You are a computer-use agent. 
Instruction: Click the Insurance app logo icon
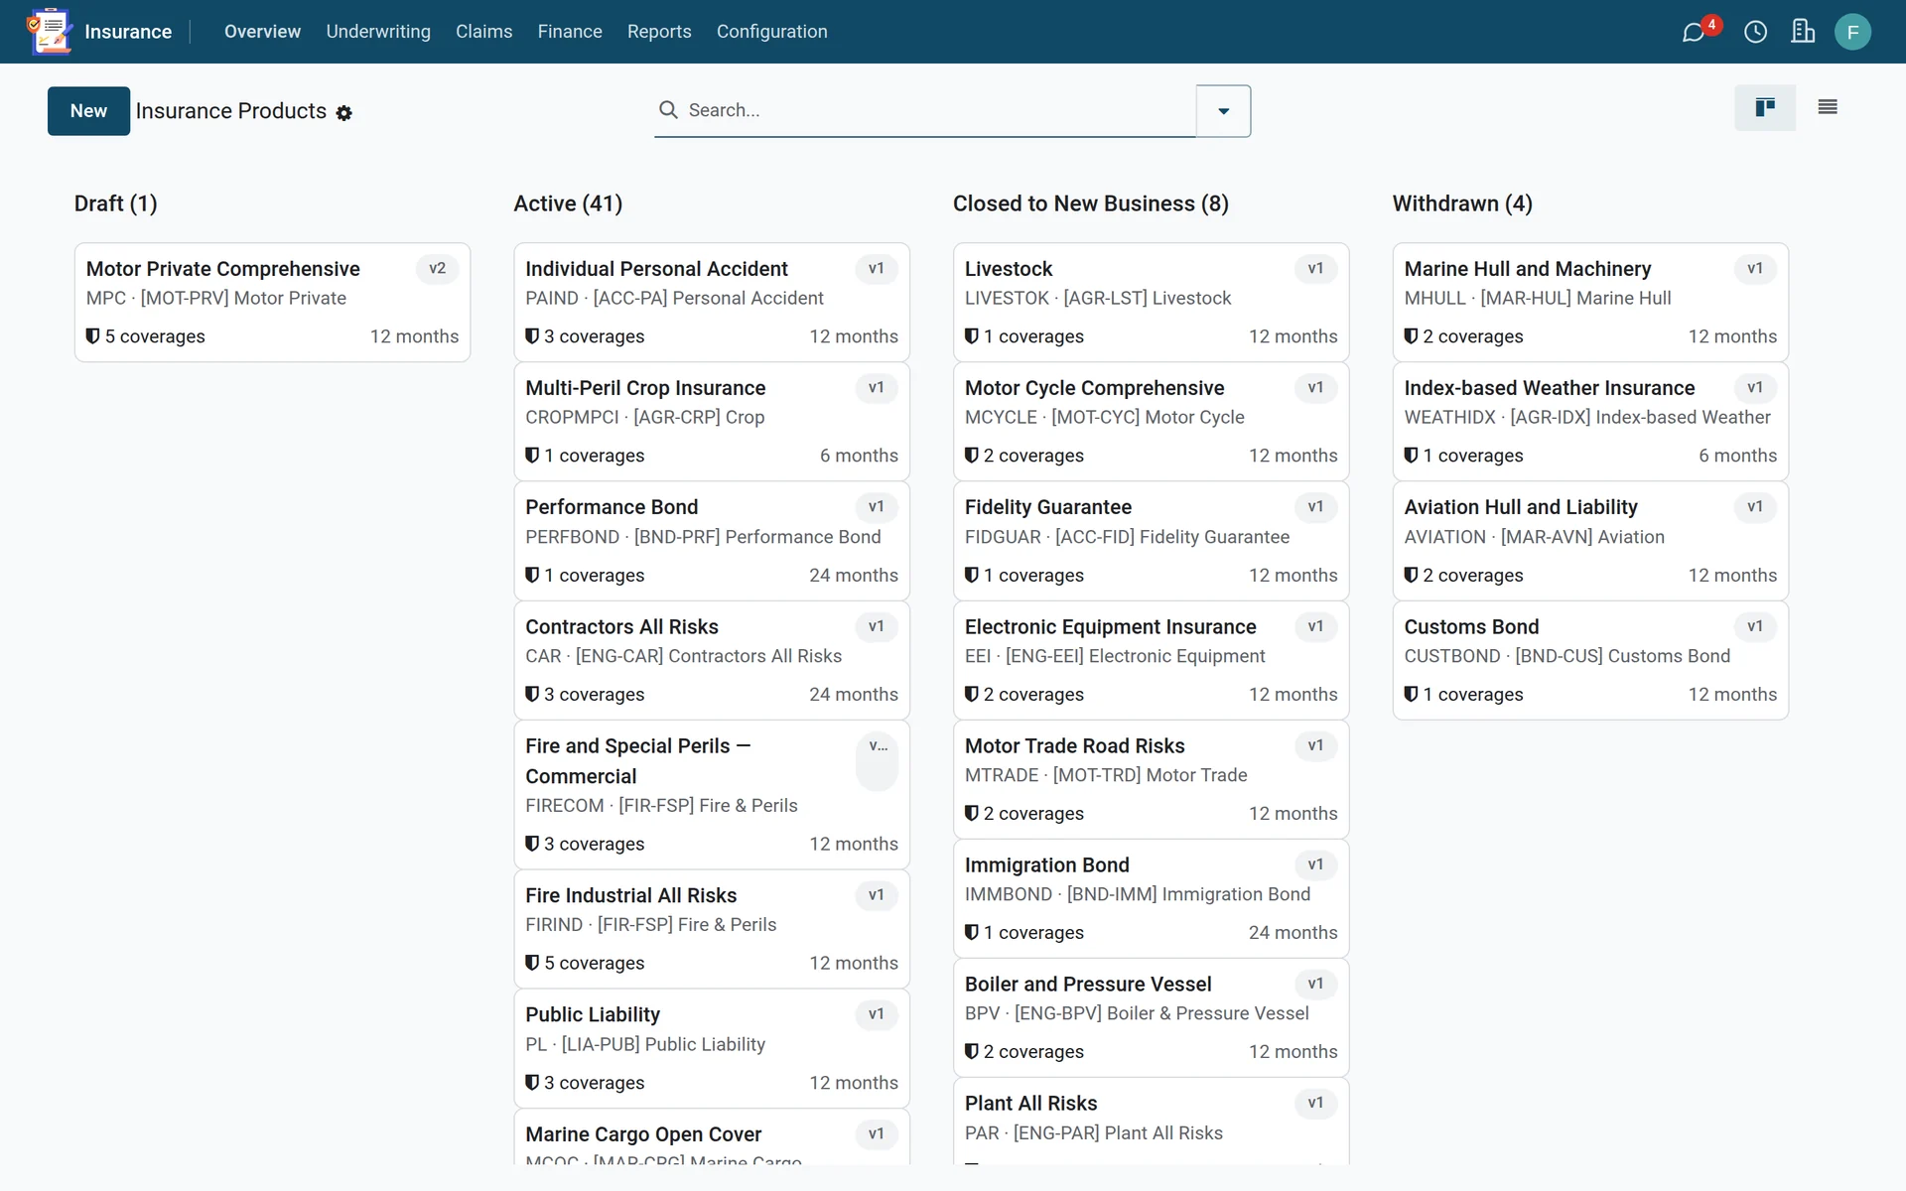coord(50,32)
